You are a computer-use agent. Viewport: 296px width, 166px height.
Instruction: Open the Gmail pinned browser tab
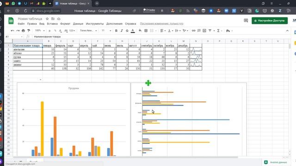pyautogui.click(x=31, y=3)
